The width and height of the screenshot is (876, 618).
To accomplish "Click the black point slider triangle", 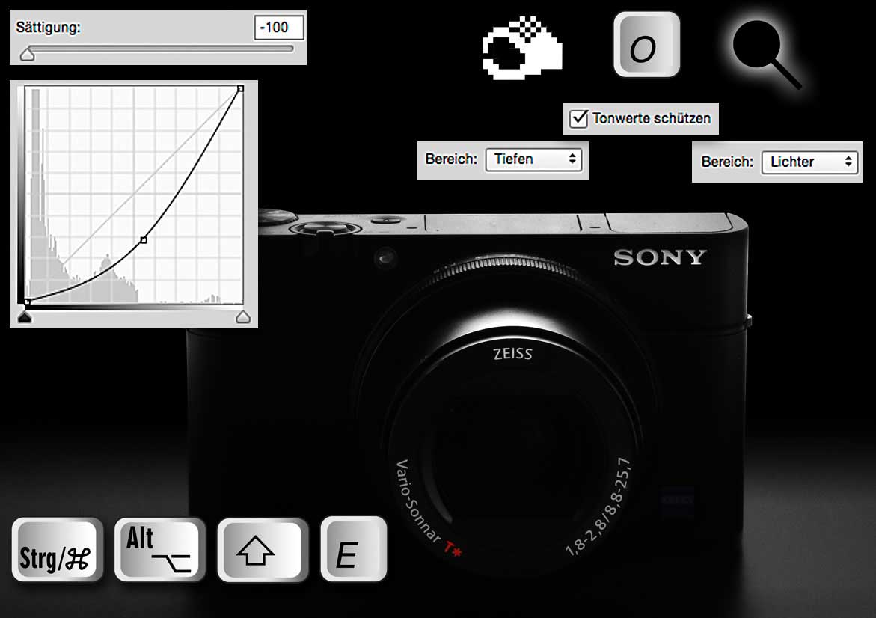I will click(x=25, y=317).
